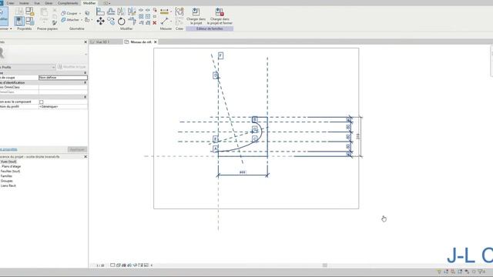Click the red Delete X icon
This screenshot has width=493, height=277.
154,23
